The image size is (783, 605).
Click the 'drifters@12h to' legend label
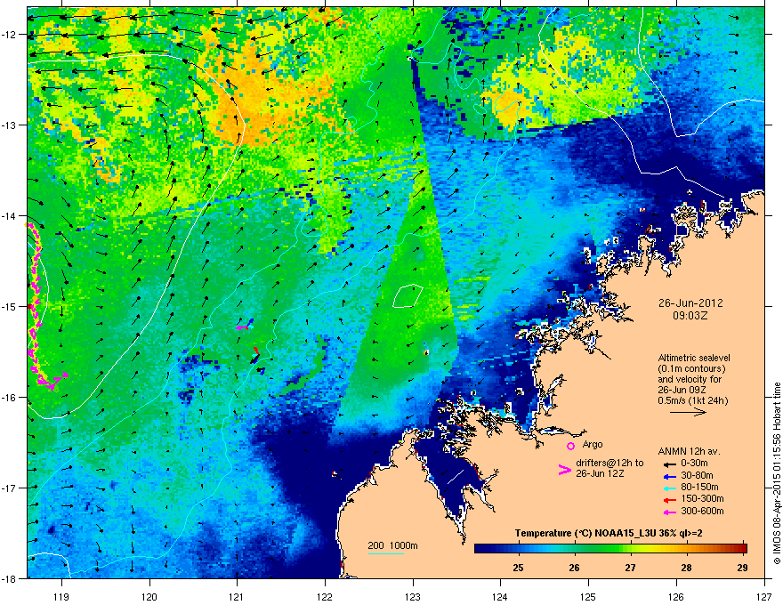(609, 463)
